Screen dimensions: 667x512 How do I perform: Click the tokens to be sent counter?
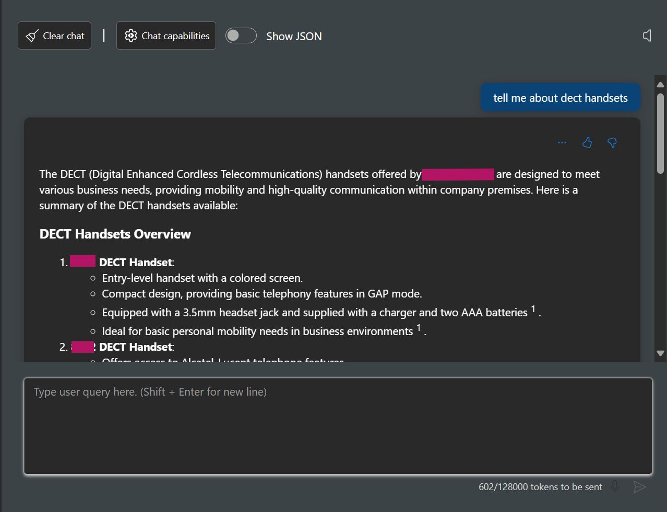click(540, 487)
